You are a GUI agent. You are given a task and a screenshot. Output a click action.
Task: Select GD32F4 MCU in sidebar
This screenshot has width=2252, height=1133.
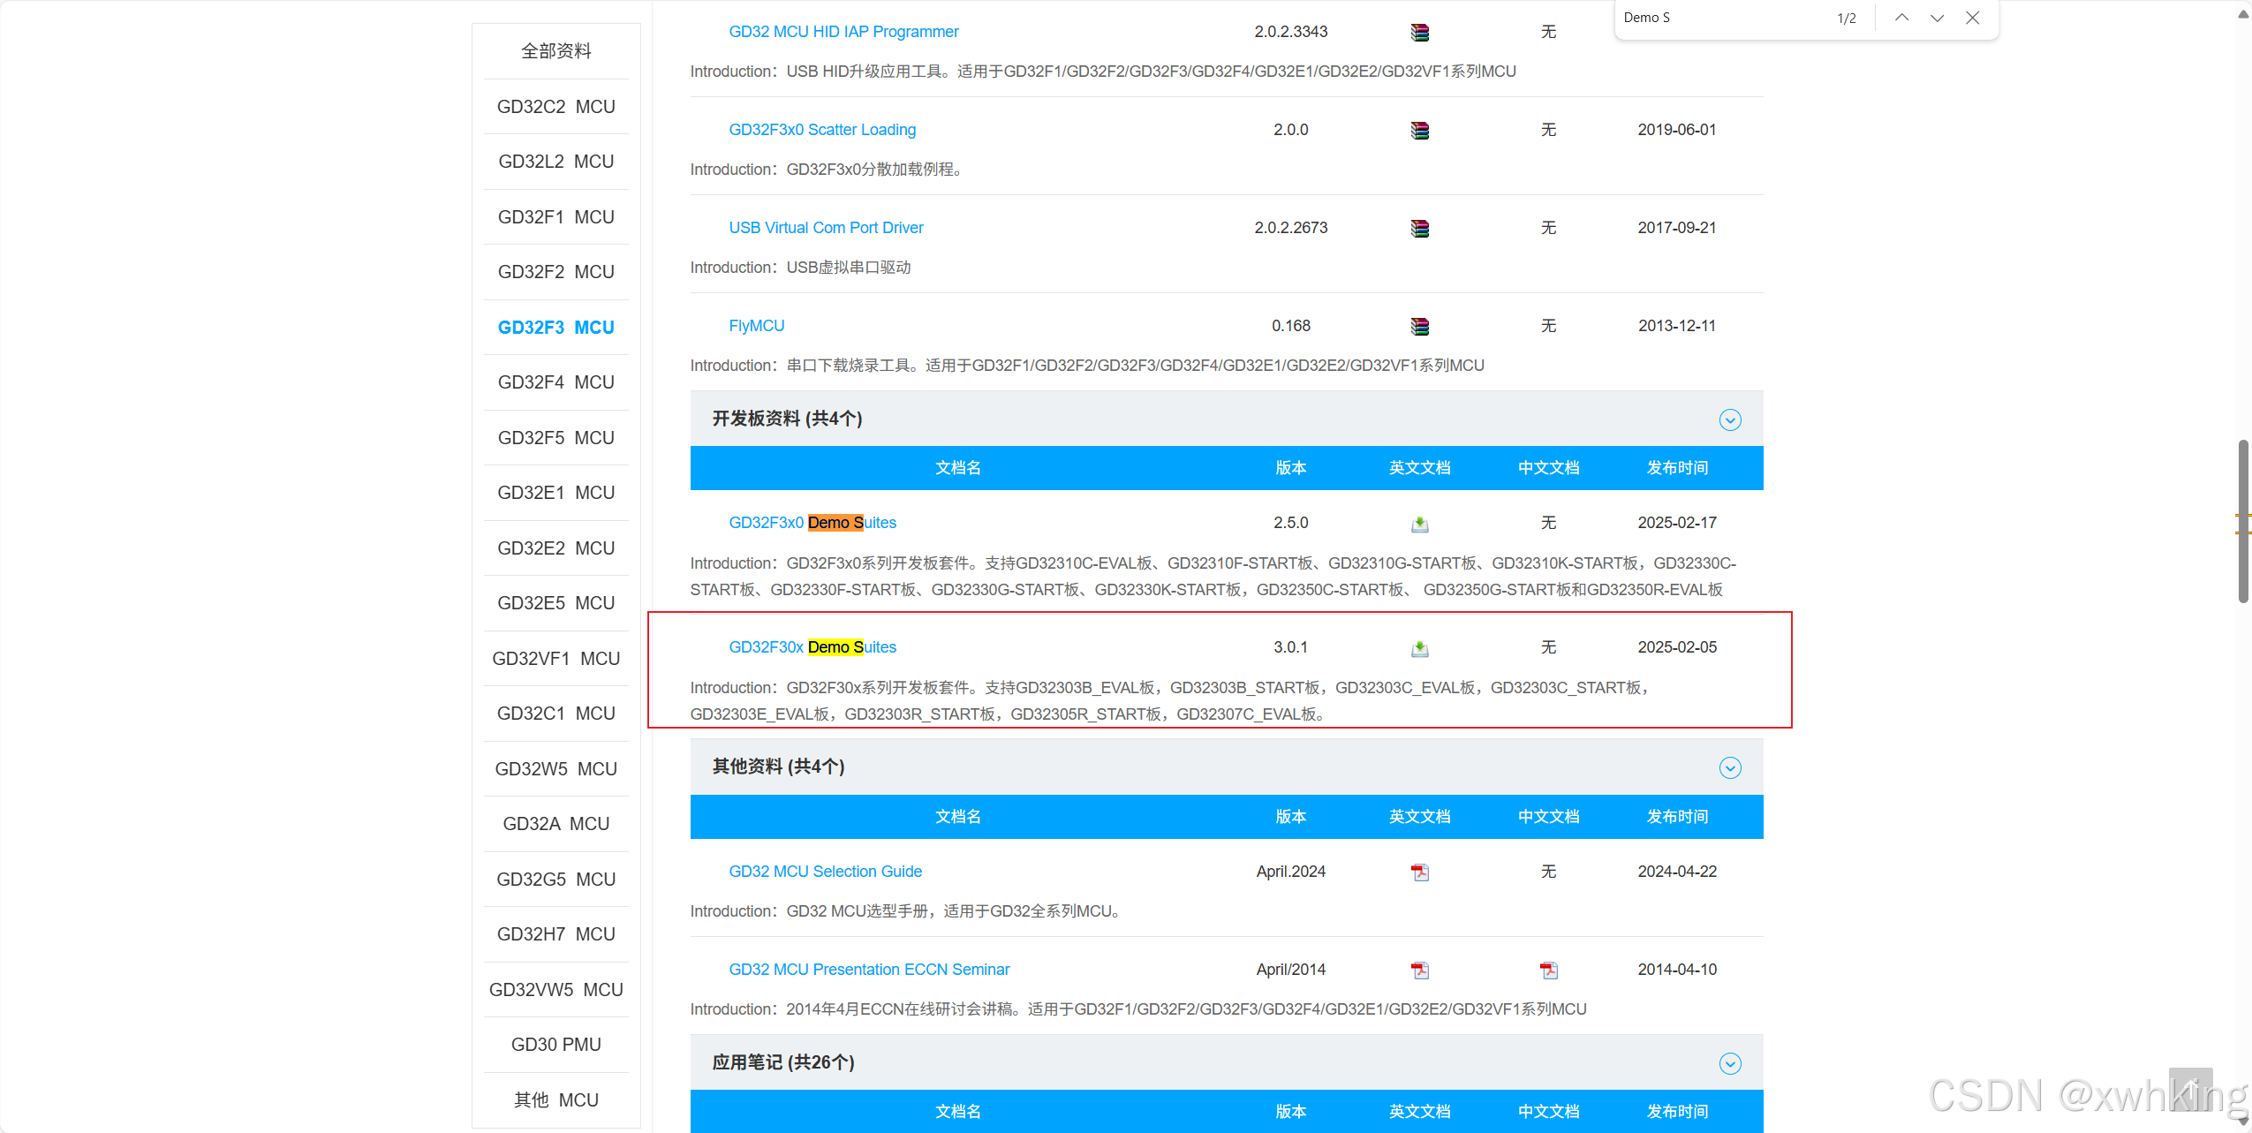(555, 382)
